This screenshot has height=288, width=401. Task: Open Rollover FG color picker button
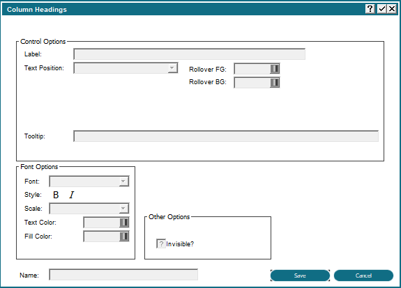pos(275,69)
